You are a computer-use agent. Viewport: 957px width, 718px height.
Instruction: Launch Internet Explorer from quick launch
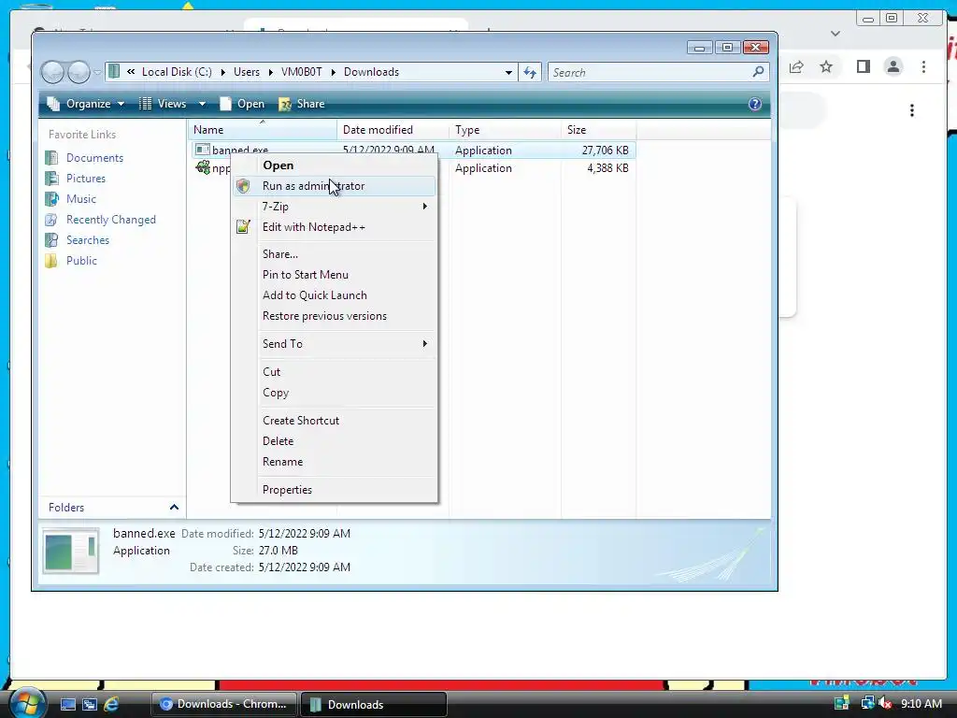111,705
